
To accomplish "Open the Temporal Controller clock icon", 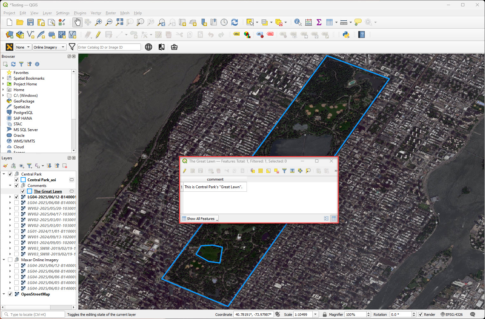I will pyautogui.click(x=224, y=22).
